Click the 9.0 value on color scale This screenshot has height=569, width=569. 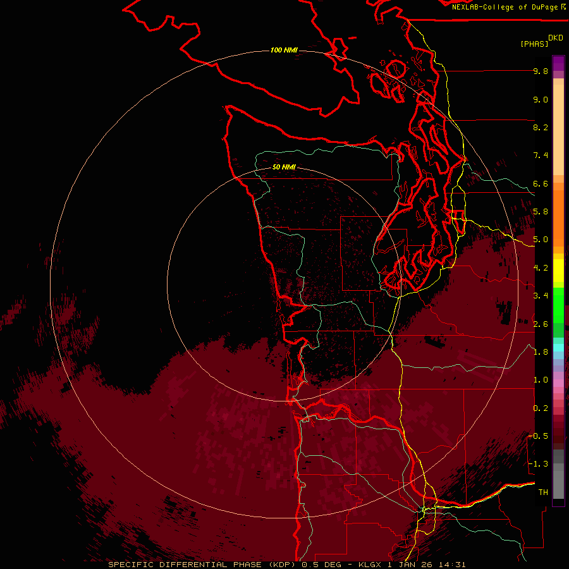[541, 99]
